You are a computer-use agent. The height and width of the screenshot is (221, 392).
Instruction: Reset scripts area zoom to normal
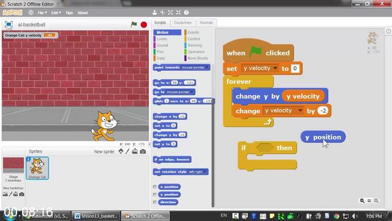(369, 201)
